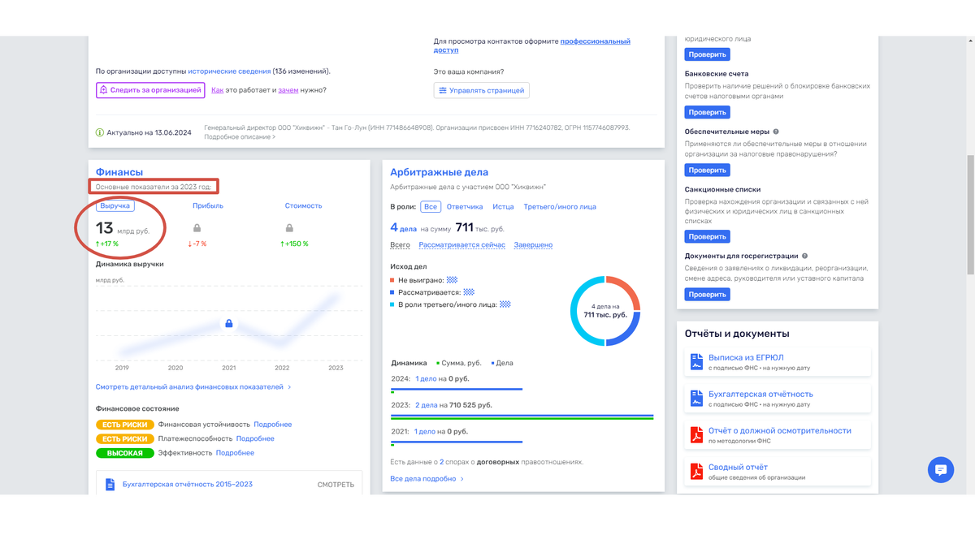Click the lock icon on the revenue chart
The height and width of the screenshot is (548, 975).
[229, 324]
